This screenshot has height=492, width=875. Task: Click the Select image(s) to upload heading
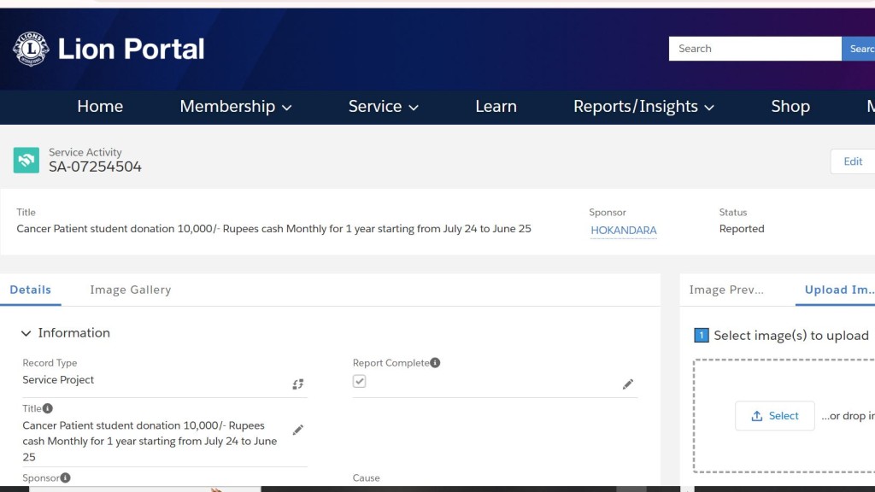[x=791, y=335]
